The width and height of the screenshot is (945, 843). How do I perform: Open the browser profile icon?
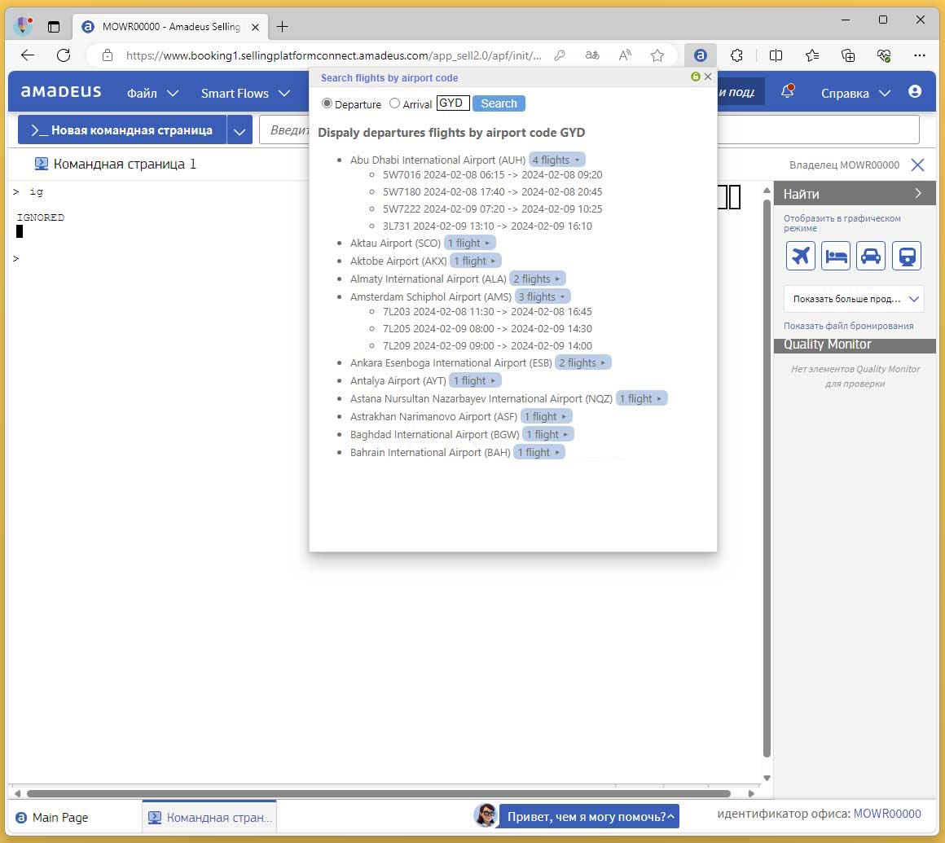23,26
